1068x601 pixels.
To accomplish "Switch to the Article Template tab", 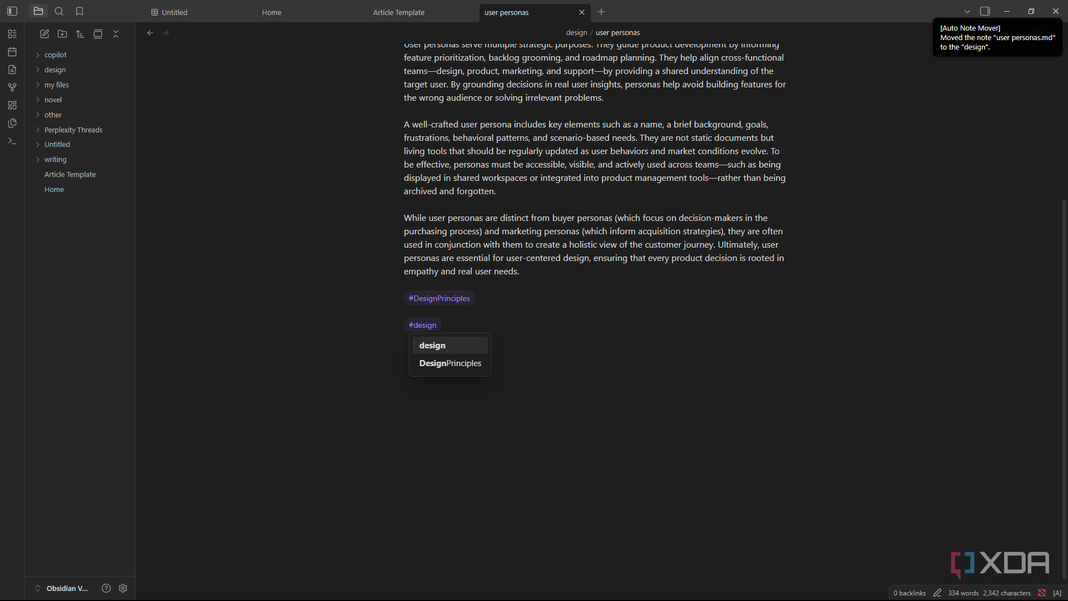I will 423,12.
